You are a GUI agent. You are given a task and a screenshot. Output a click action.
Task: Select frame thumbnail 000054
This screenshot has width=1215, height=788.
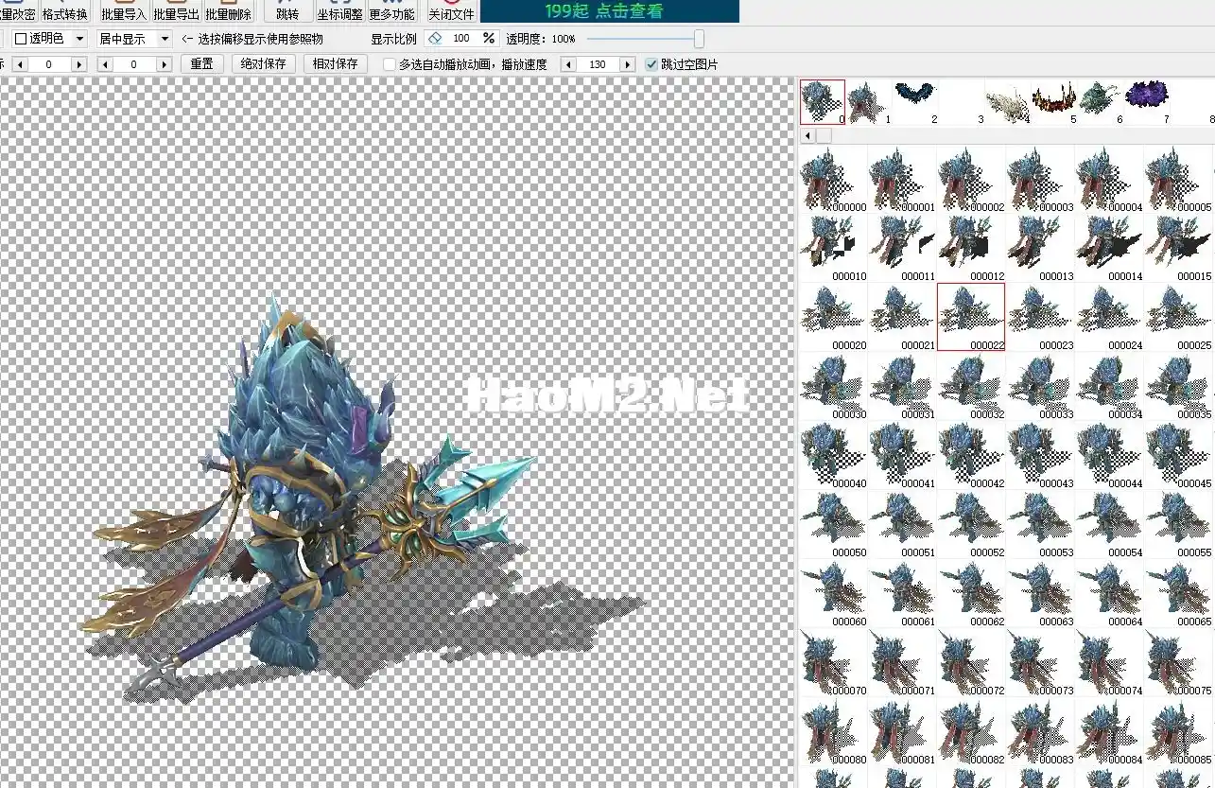click(1109, 524)
